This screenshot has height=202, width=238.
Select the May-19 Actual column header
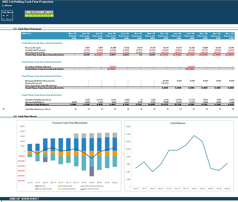[x=72, y=36]
